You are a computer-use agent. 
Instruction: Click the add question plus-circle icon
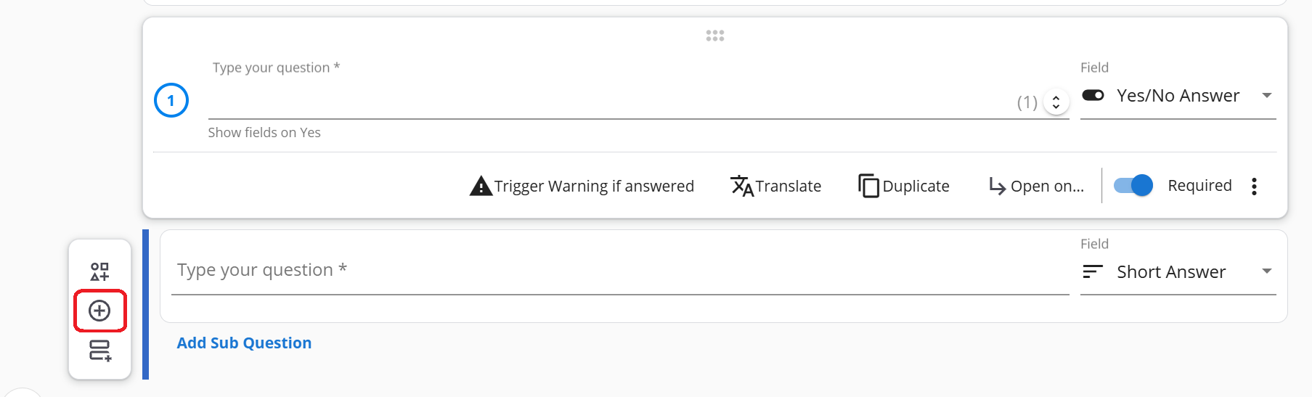[x=99, y=311]
